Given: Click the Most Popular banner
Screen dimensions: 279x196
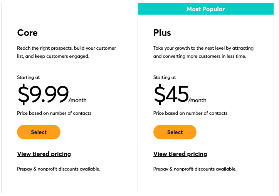Looking at the screenshot, I should [206, 9].
